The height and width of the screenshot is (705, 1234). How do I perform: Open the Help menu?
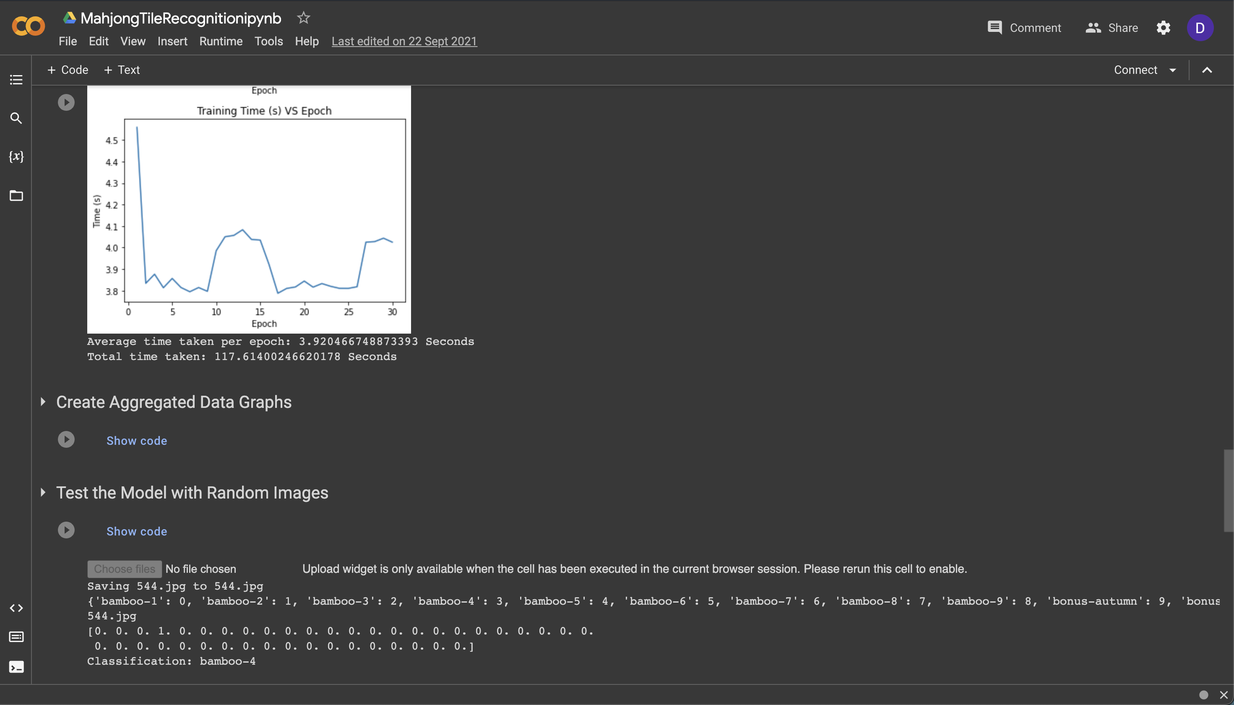[307, 41]
